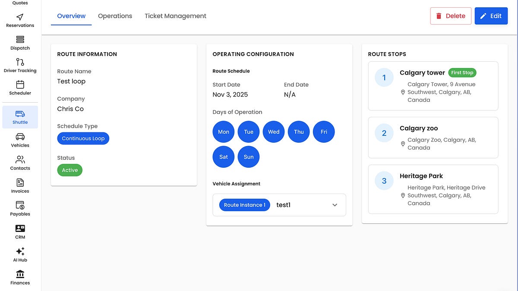Click the location pin for Heritage Park
Viewport: 518px width, 291px height.
click(403, 196)
